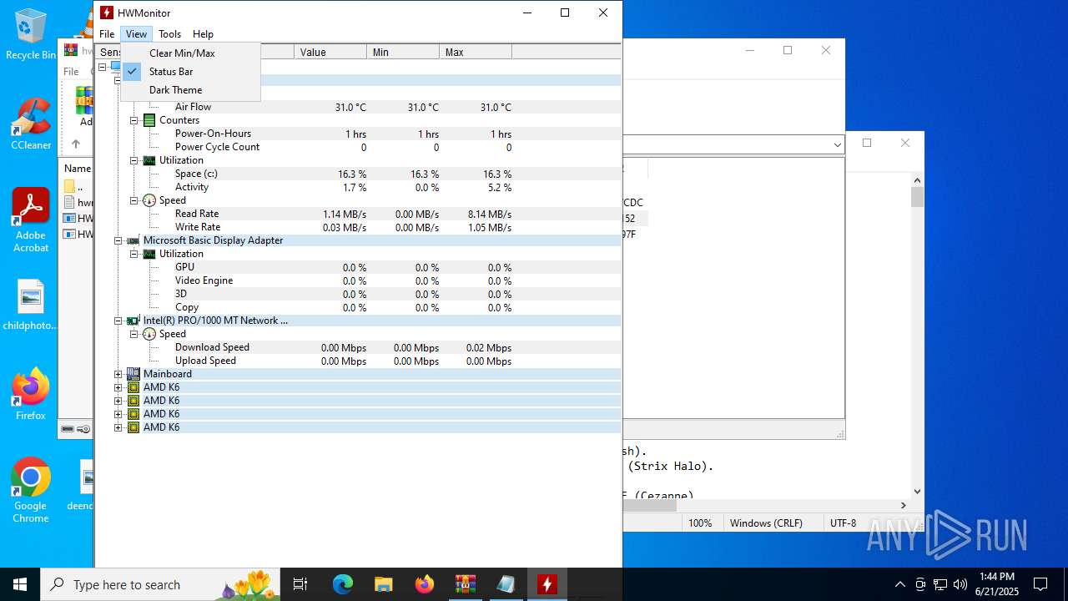This screenshot has width=1068, height=601.
Task: Expand the last AMD K6 node
Action: [118, 427]
